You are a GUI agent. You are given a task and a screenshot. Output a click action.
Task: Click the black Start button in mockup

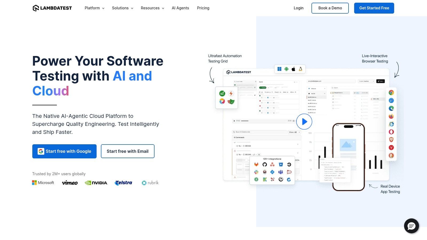click(380, 81)
